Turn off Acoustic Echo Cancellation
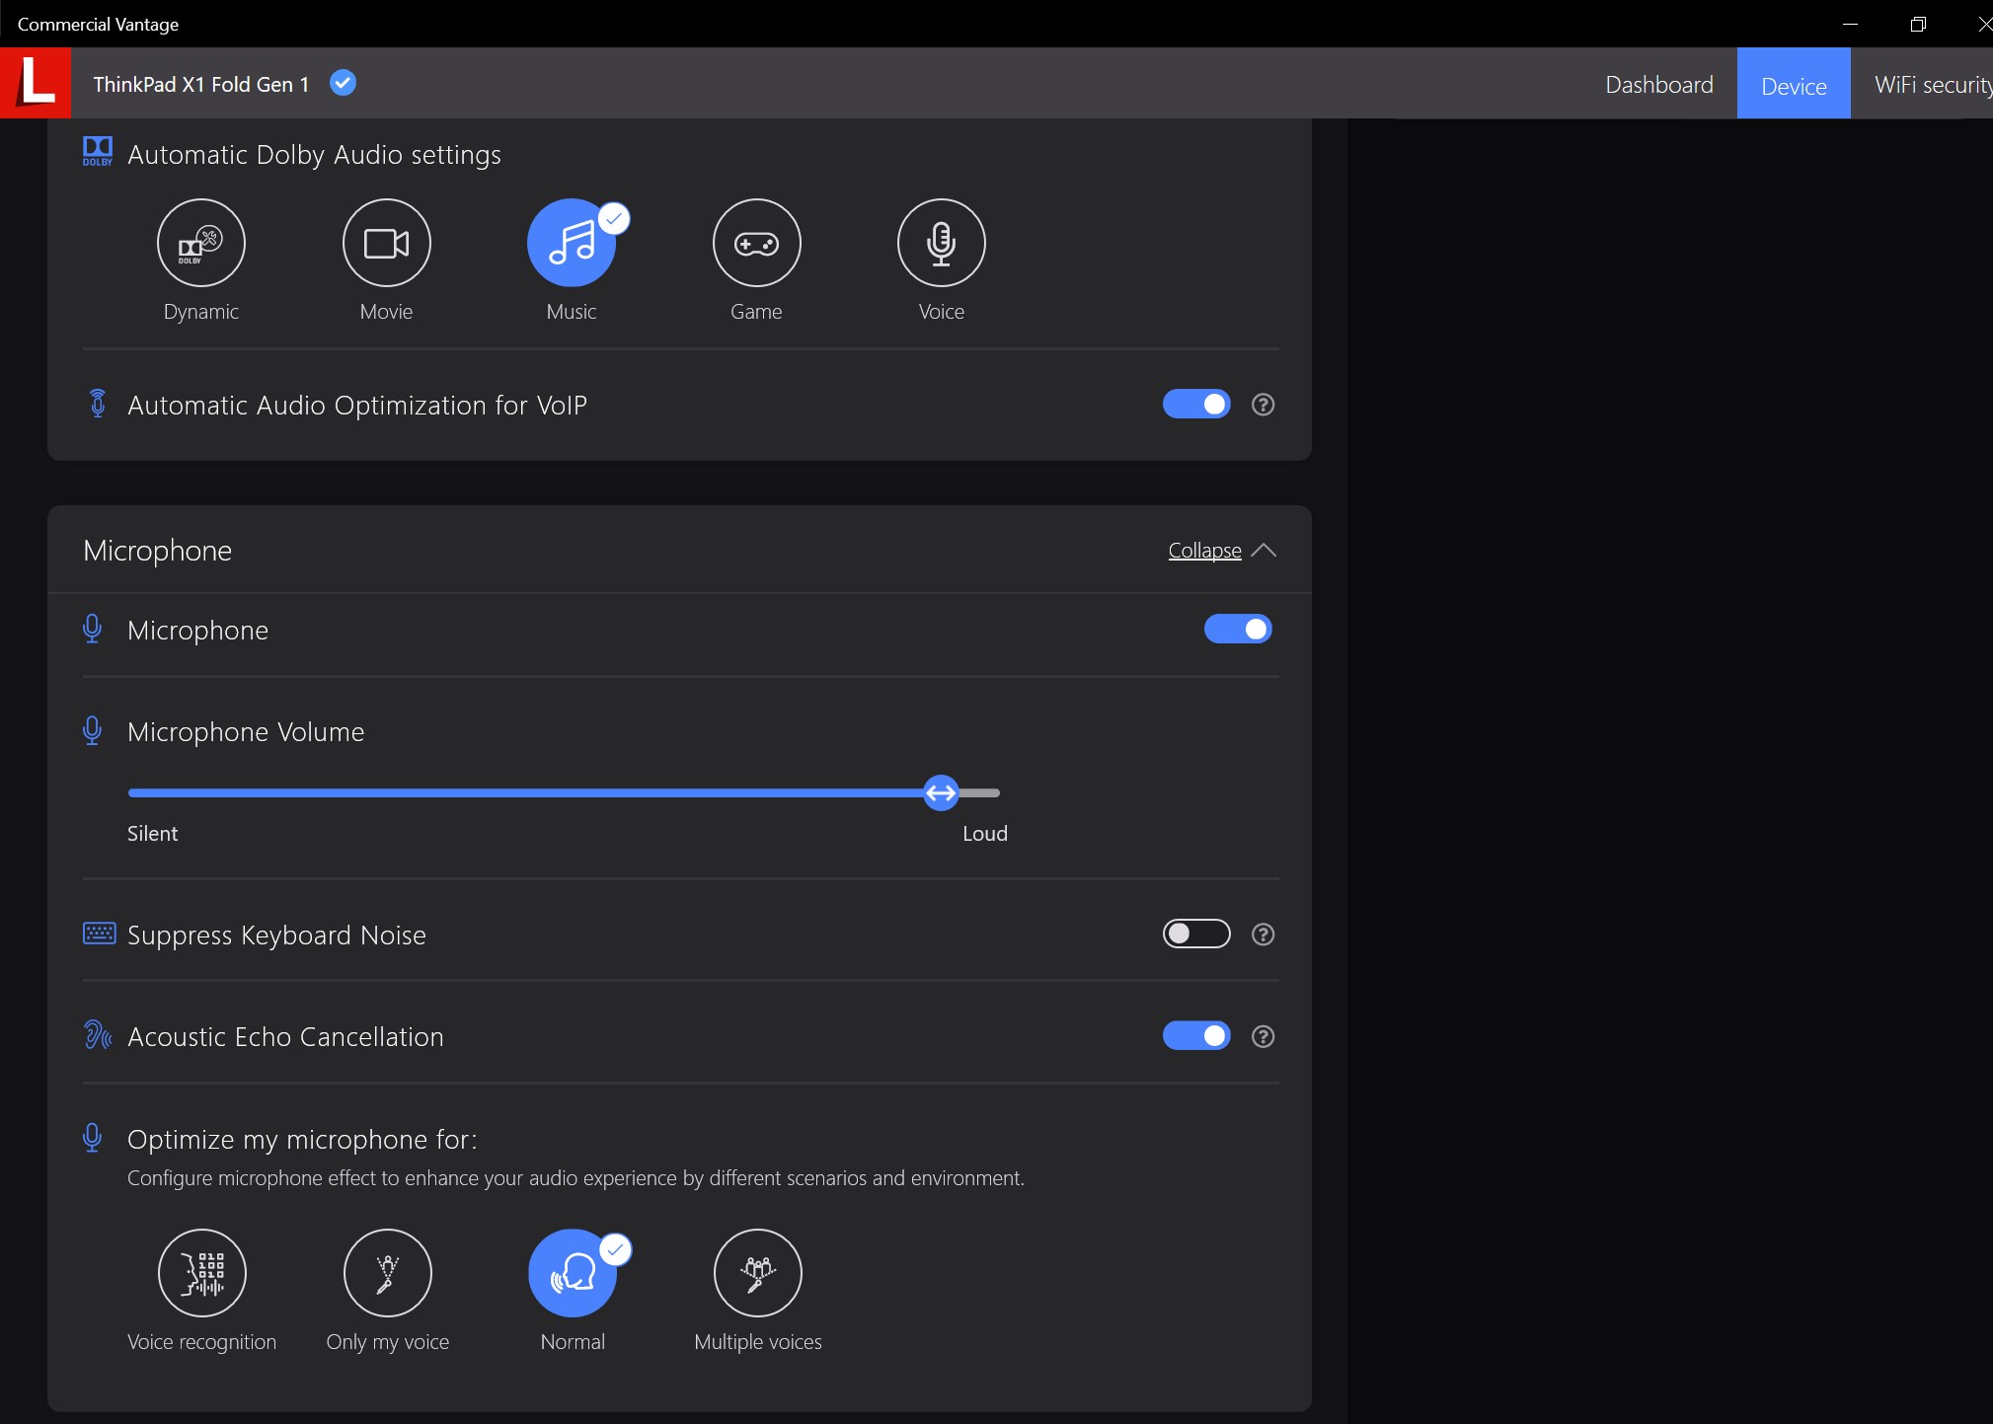 point(1195,1036)
